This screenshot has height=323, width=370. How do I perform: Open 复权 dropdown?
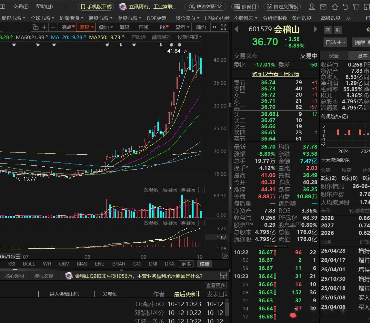(x=86, y=27)
